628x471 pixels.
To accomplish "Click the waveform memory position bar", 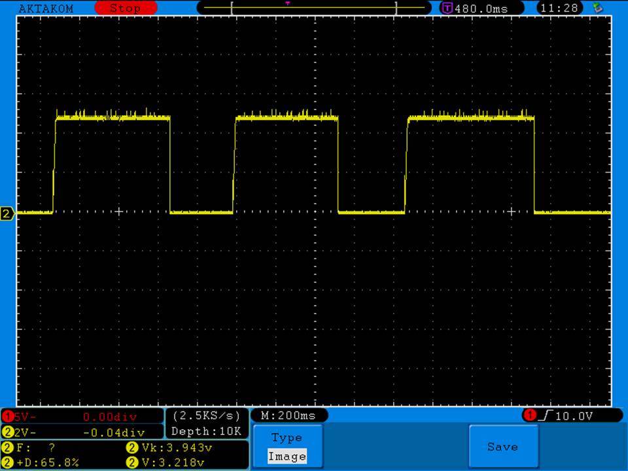I will point(314,8).
